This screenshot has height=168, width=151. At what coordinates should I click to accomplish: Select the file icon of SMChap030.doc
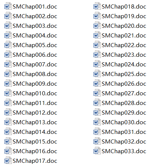tap(97, 122)
